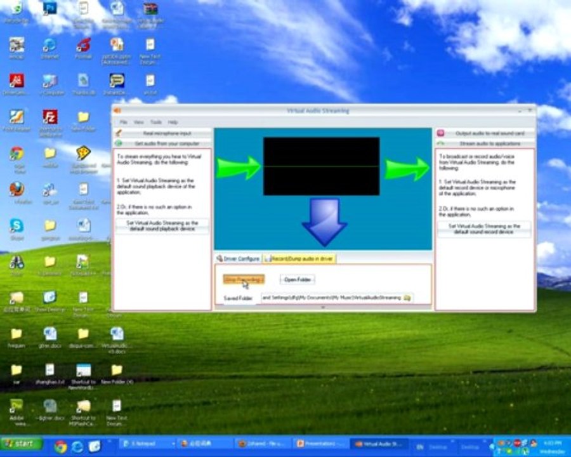
Task: Switch to the Driver Configure tab
Action: 238,258
